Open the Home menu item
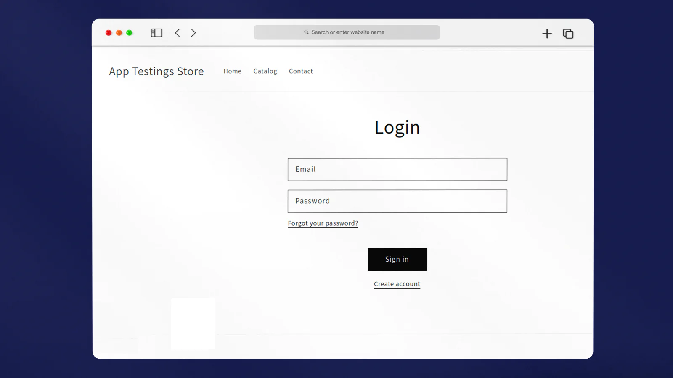The width and height of the screenshot is (673, 378). [x=233, y=71]
